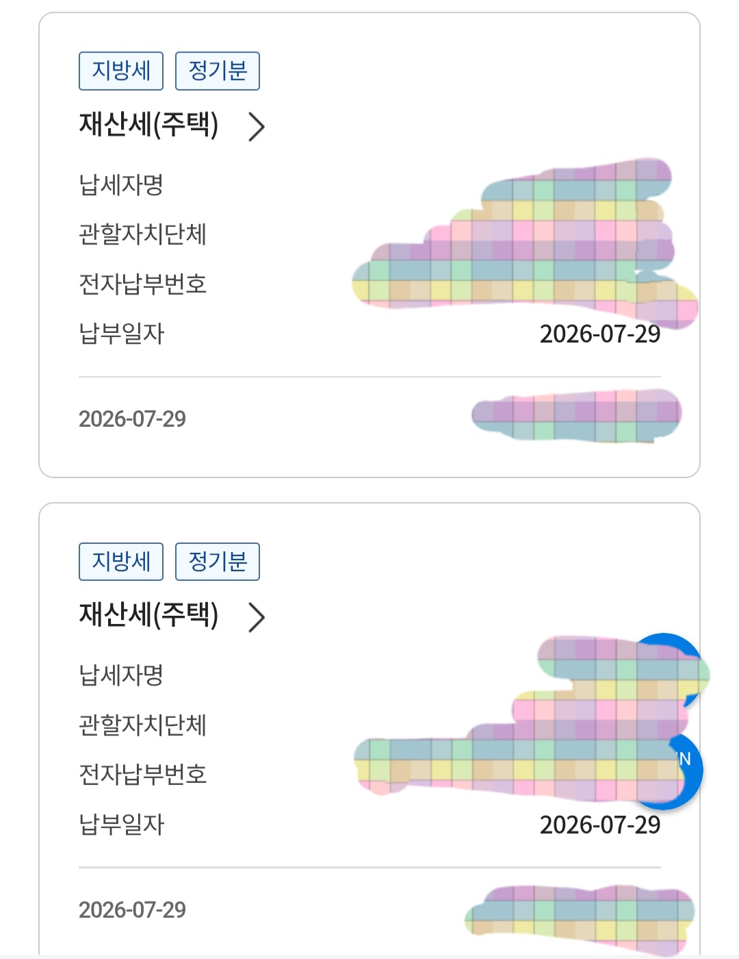
Task: Open second 재산세(주택) title link
Action: pos(148,615)
